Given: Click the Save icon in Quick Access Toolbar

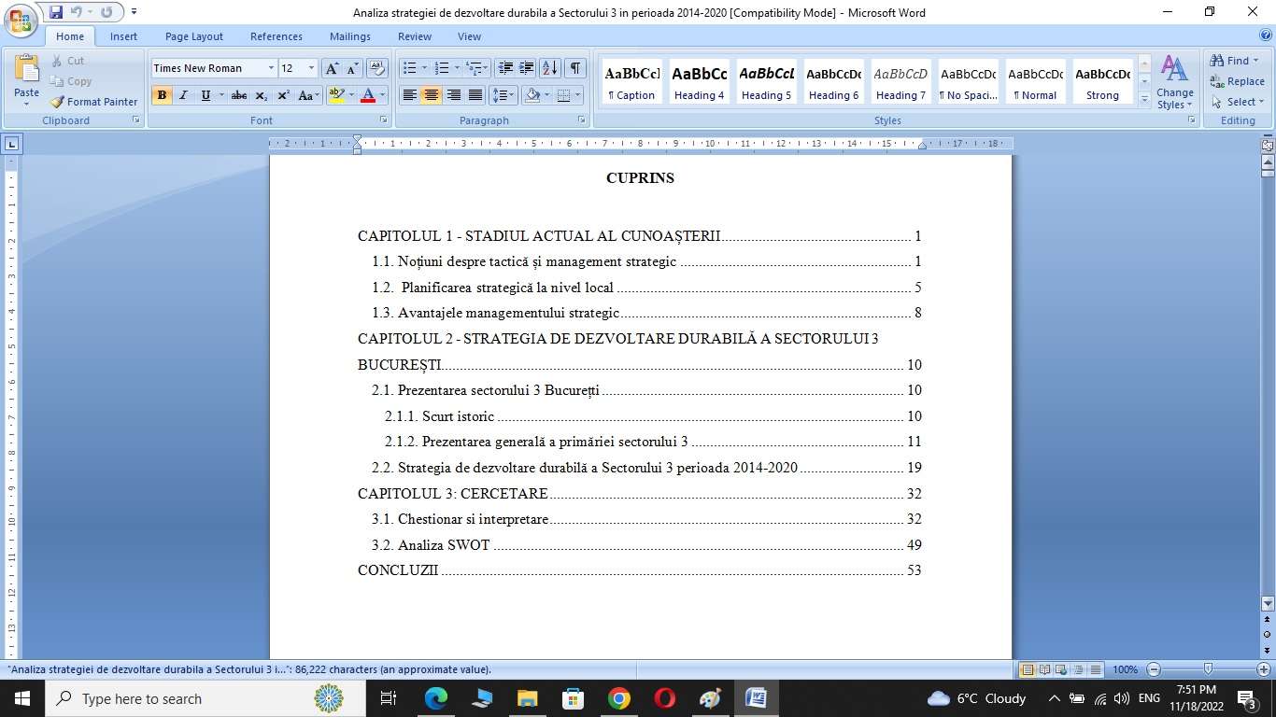Looking at the screenshot, I should tap(56, 12).
